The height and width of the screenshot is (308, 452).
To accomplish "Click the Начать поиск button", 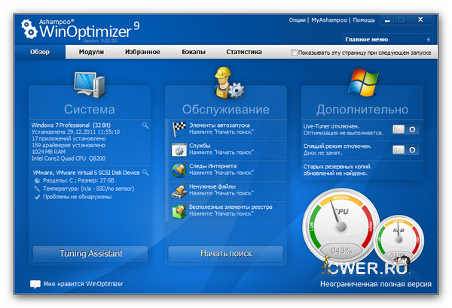I will [x=225, y=253].
